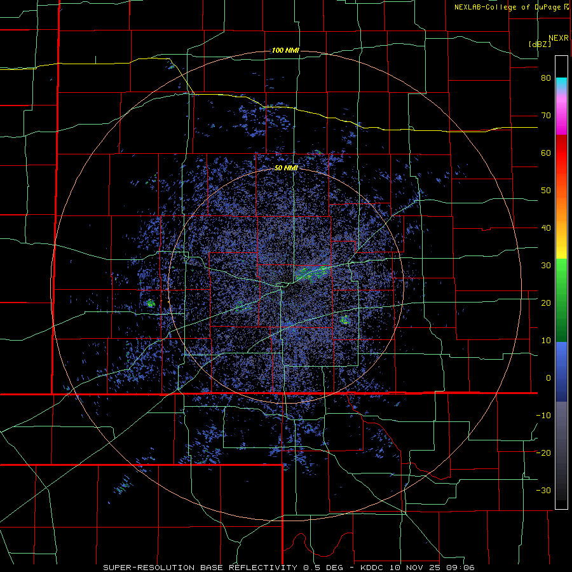Click the 0 value on the dBZ scale

click(x=548, y=378)
